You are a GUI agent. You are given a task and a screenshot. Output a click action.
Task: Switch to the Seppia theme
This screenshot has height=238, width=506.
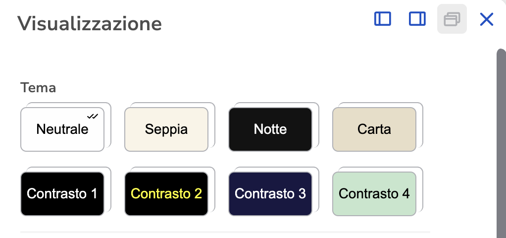point(166,129)
